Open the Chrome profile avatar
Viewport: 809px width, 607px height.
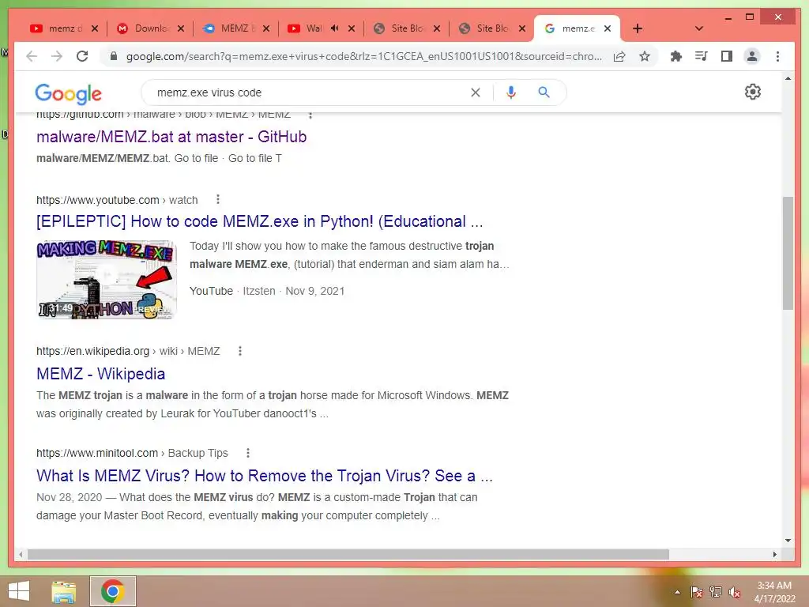(x=752, y=56)
